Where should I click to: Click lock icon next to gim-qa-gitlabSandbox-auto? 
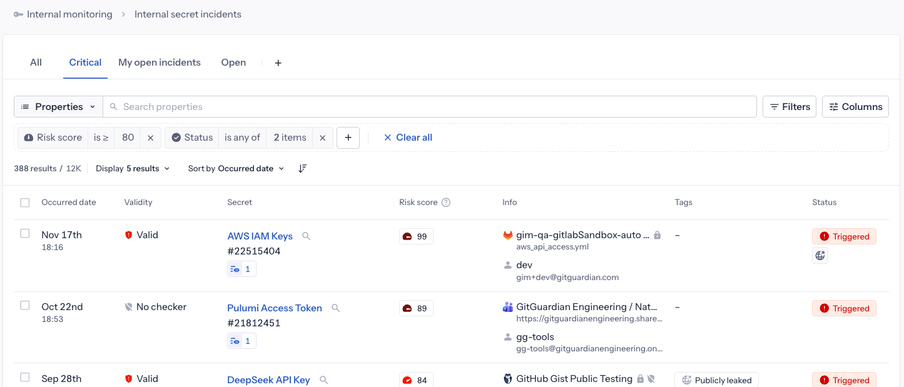(x=658, y=235)
